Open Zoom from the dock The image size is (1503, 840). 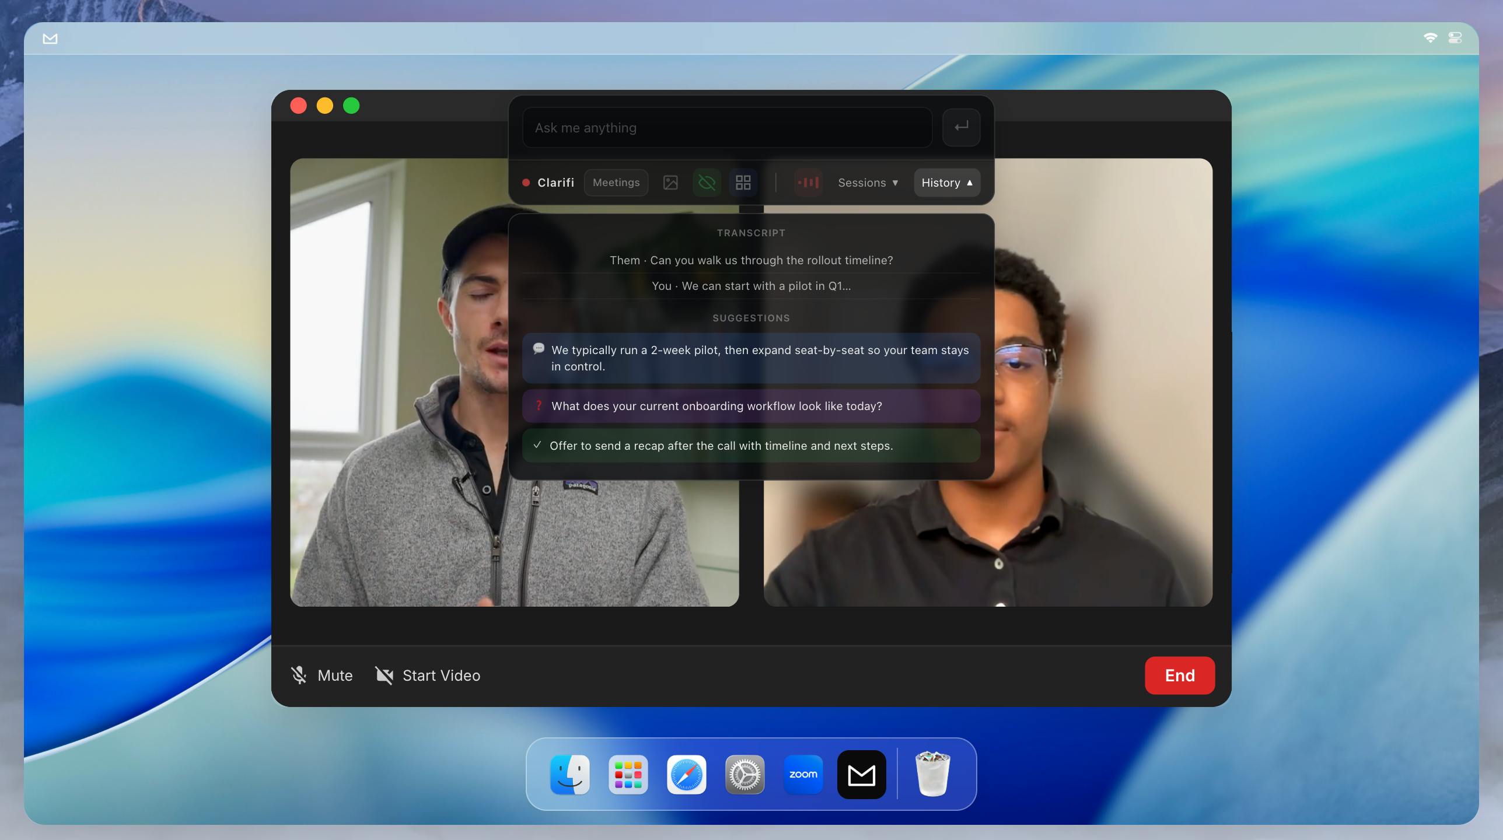coord(803,775)
